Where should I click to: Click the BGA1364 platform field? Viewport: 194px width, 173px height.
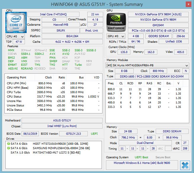click(72, 36)
